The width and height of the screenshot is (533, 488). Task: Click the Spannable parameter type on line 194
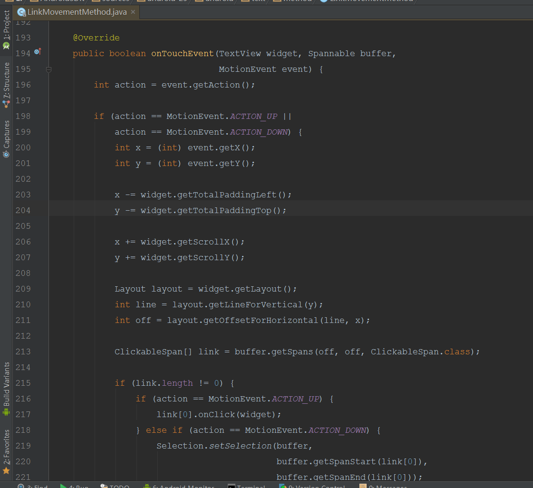point(331,53)
